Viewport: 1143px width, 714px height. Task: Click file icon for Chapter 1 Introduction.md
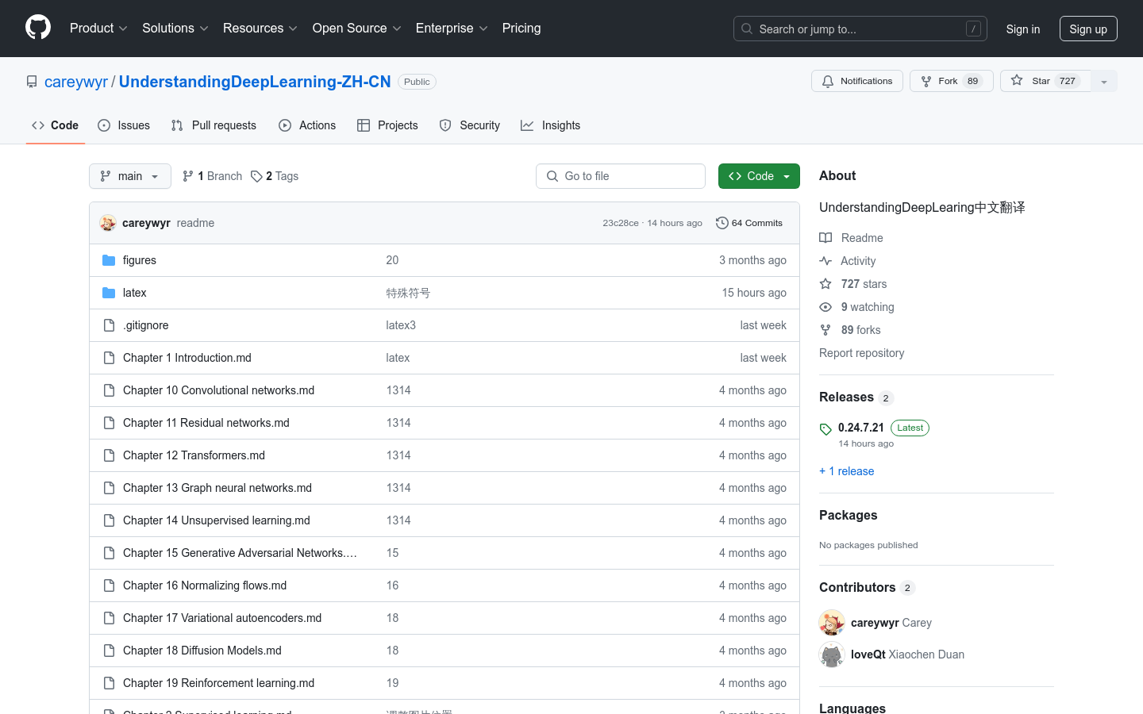109,358
